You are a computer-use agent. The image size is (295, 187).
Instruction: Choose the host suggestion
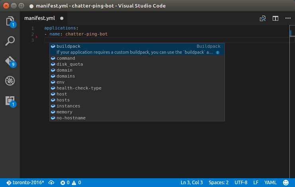[137, 94]
